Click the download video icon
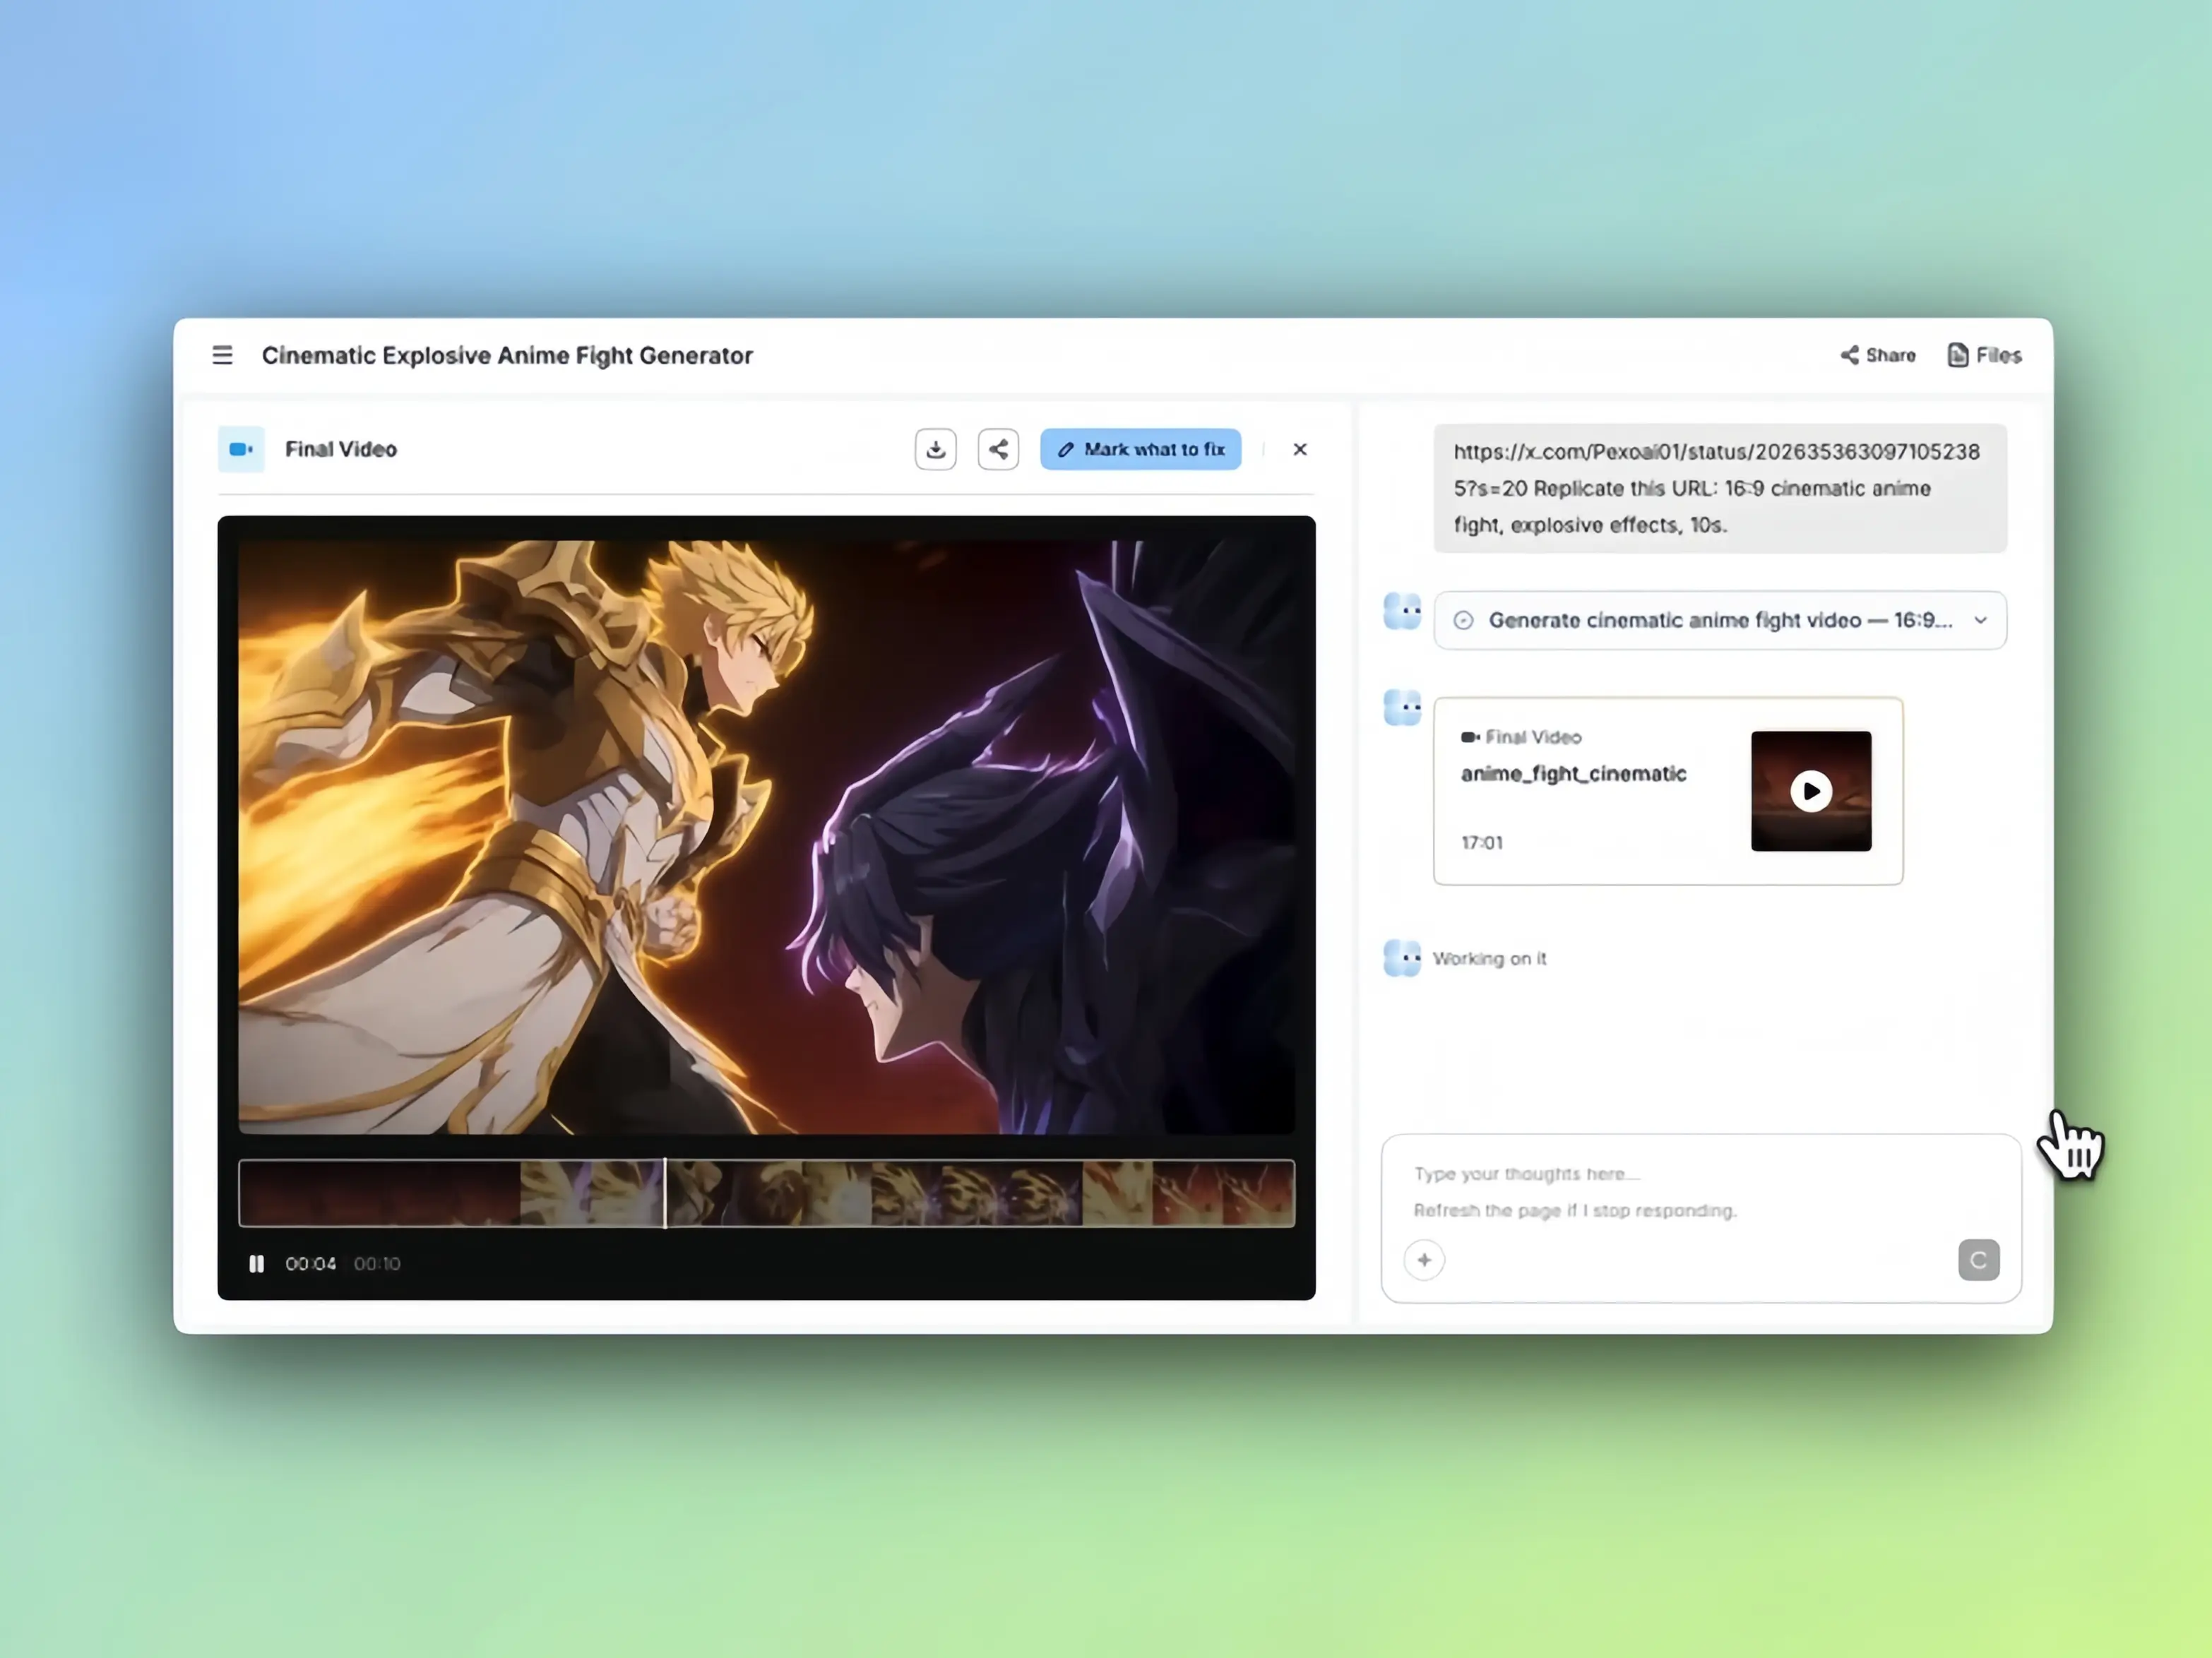2212x1658 pixels. [x=935, y=449]
